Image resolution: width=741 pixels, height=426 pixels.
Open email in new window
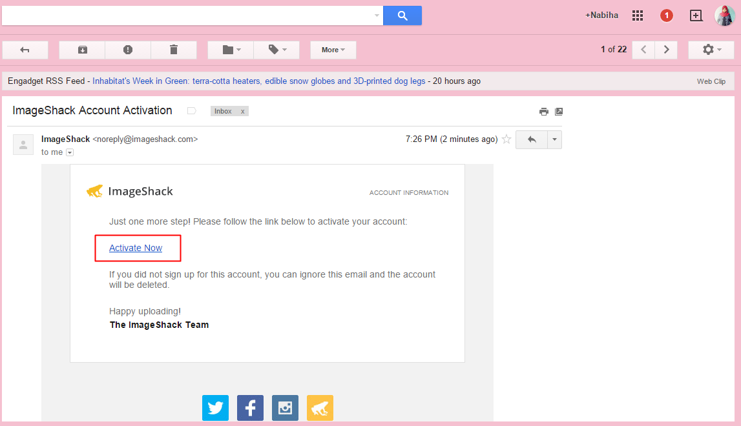click(x=559, y=112)
